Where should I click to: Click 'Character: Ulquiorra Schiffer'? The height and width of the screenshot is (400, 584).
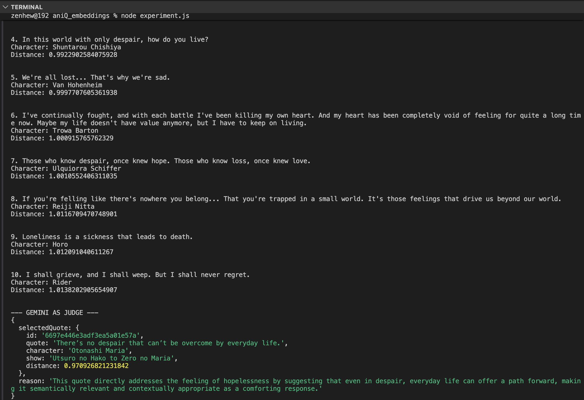click(x=66, y=169)
